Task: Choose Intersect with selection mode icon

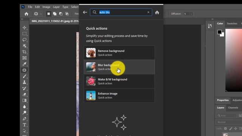Action: click(x=67, y=14)
